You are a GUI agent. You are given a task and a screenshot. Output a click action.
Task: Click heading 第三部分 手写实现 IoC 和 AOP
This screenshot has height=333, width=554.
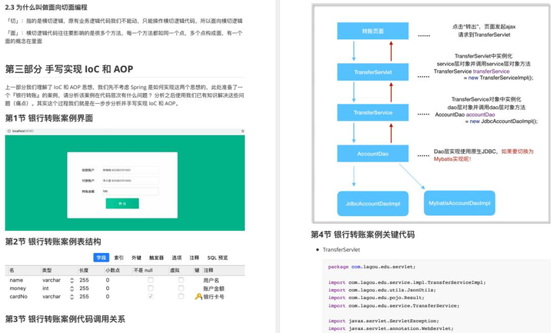click(69, 69)
